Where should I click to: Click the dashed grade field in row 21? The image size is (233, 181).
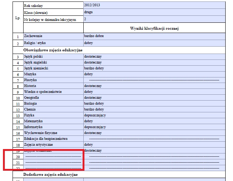(154, 162)
